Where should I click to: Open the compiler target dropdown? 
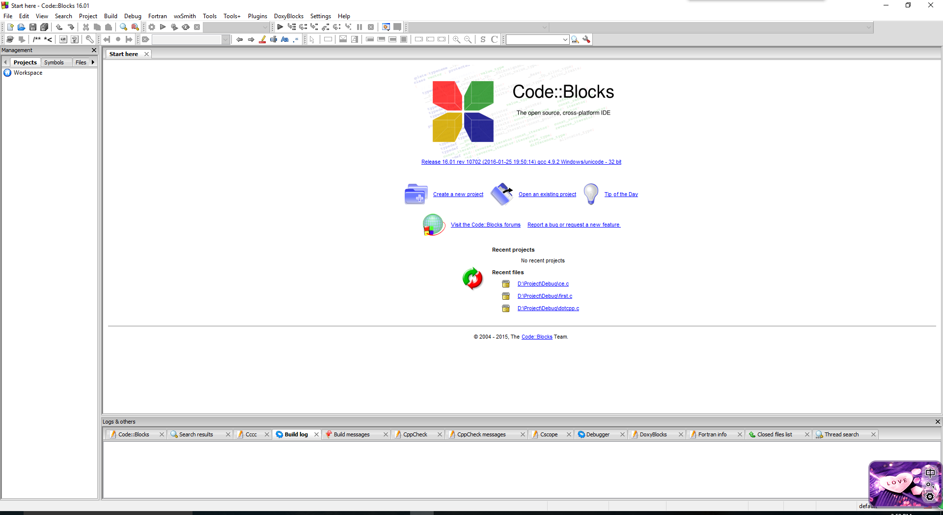point(264,27)
